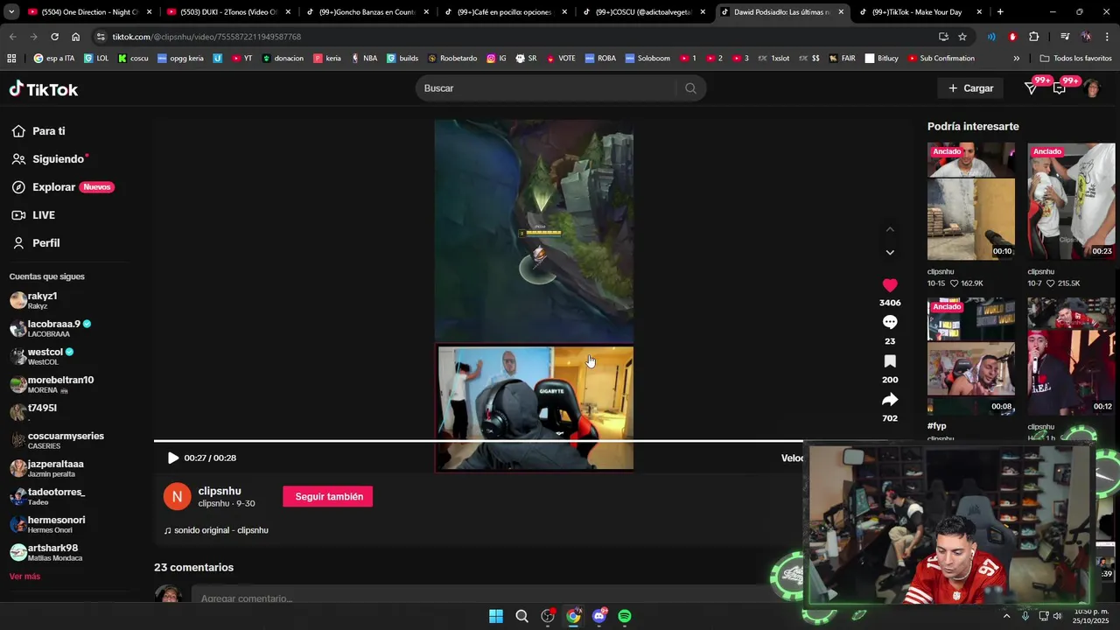1120x630 pixels.
Task: Open comments via speech bubble icon
Action: pos(890,323)
